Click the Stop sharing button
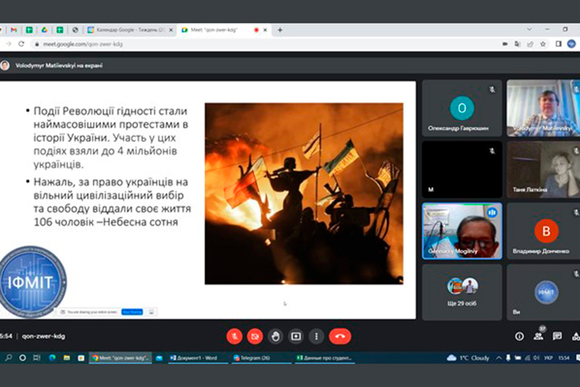 (x=131, y=312)
